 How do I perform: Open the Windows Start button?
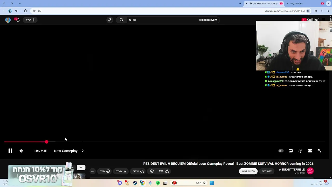click(212, 183)
